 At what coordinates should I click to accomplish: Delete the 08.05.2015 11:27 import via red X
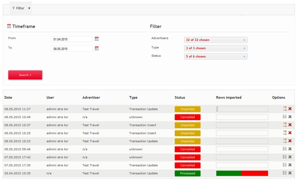[x=290, y=109]
